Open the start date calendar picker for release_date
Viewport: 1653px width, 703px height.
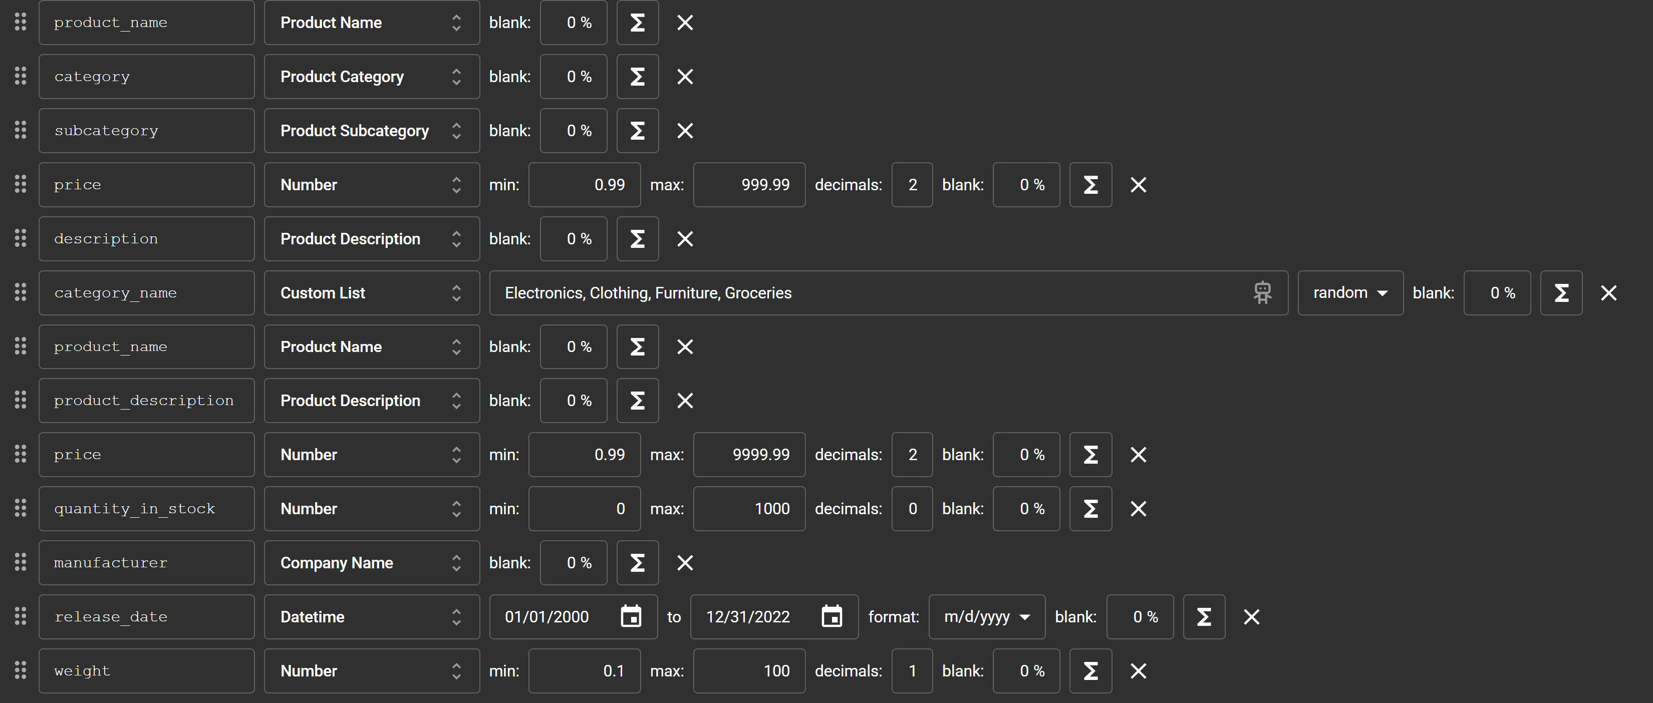tap(631, 617)
